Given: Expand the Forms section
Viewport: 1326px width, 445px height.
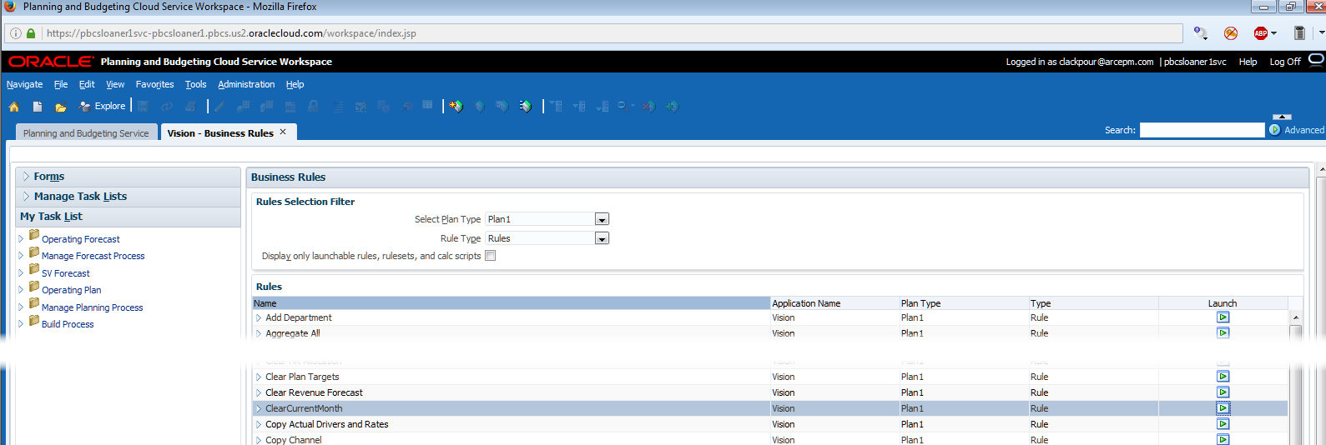Looking at the screenshot, I should [26, 177].
